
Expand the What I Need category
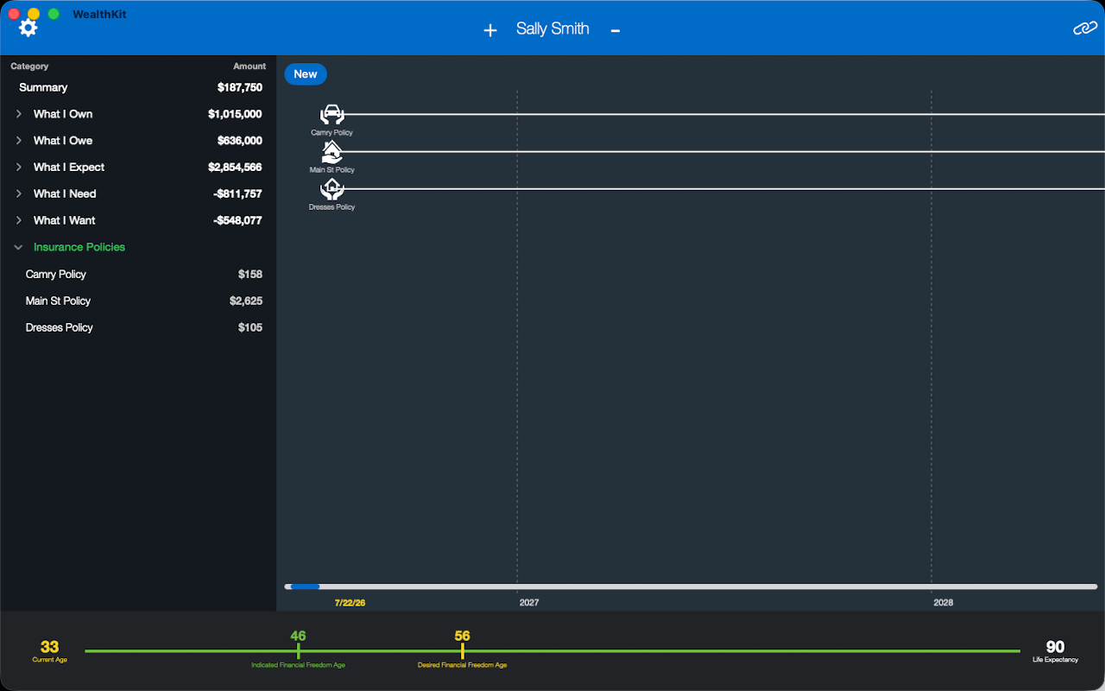[x=19, y=194]
